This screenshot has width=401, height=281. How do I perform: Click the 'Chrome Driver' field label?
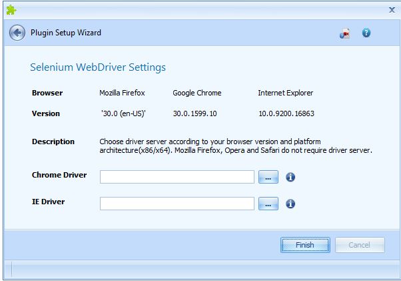click(59, 175)
